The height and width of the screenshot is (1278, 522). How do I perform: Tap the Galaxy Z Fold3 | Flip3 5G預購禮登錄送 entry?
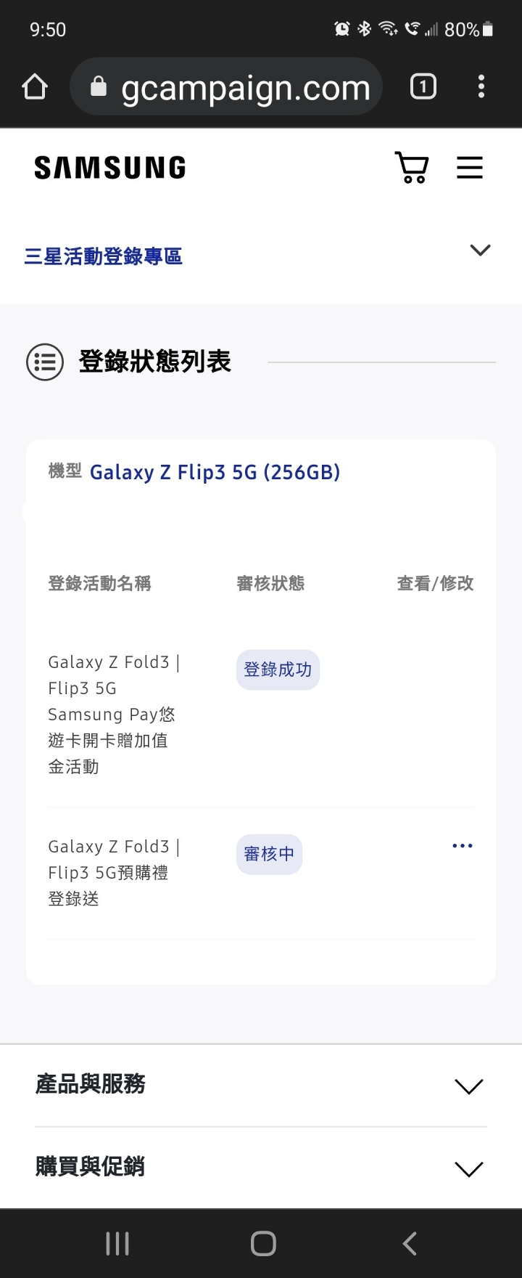(x=114, y=873)
